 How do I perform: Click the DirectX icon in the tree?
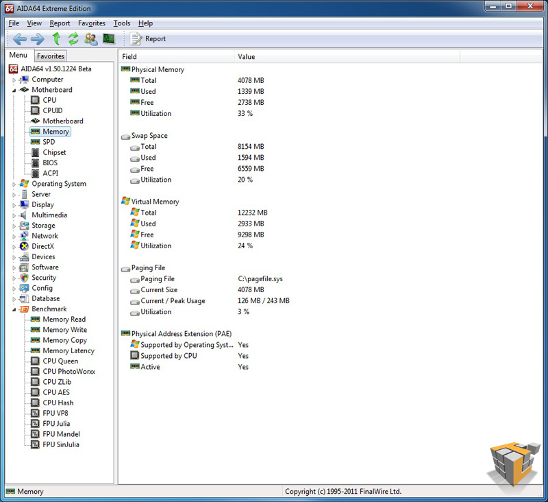24,246
